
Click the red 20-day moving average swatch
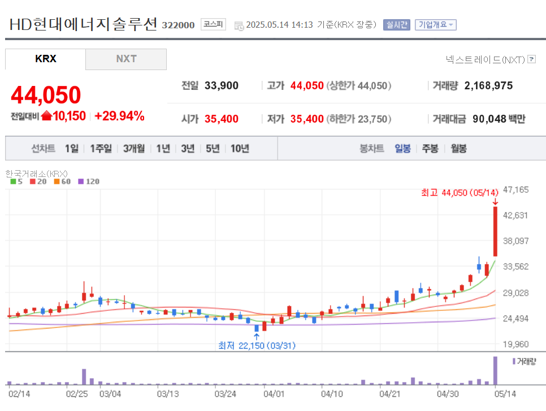point(33,181)
